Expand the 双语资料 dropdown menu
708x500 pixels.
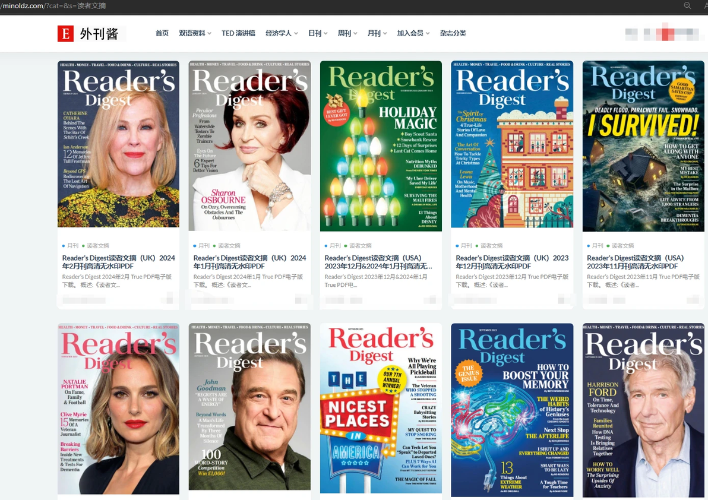coord(195,33)
